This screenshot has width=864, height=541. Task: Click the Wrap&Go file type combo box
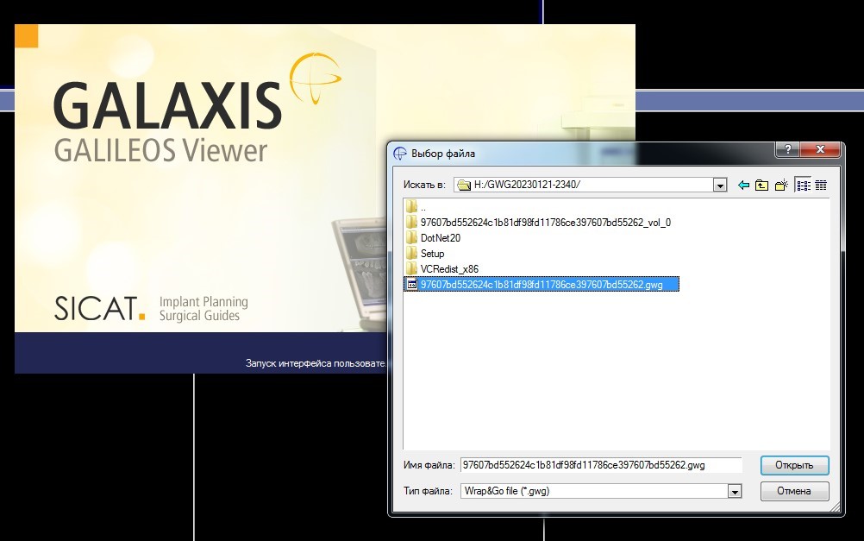tap(593, 491)
